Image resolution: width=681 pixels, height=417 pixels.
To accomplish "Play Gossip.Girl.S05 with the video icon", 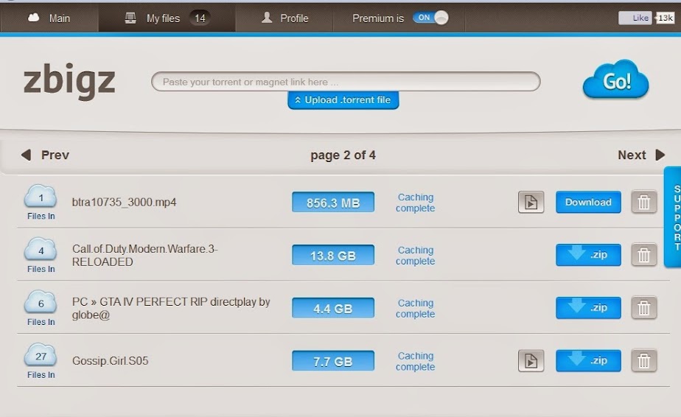I will click(531, 360).
